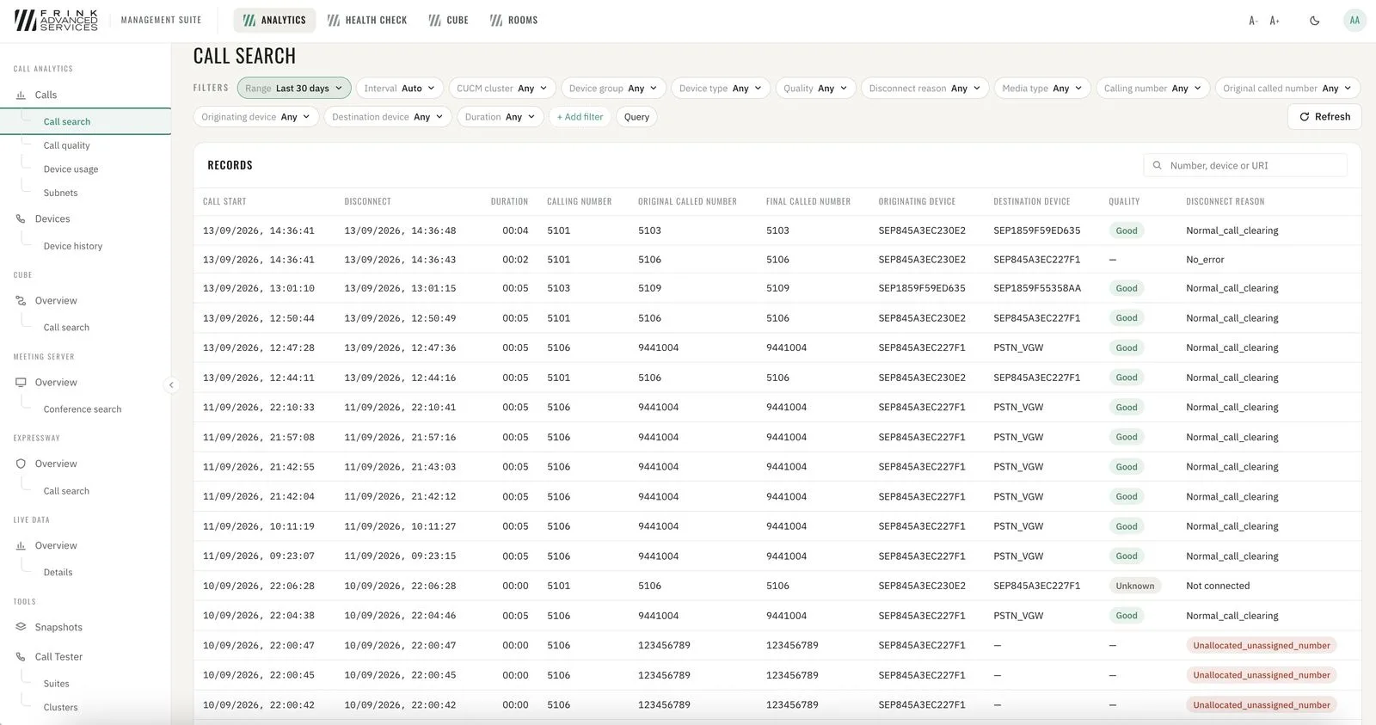The width and height of the screenshot is (1376, 725).
Task: Open Call Tester Clusters
Action: pyautogui.click(x=60, y=707)
